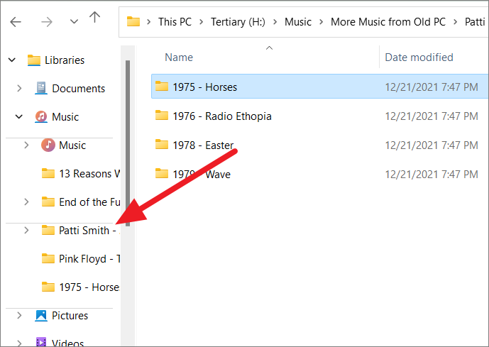The image size is (489, 347).
Task: Expand the Pictures library node
Action: tap(19, 315)
